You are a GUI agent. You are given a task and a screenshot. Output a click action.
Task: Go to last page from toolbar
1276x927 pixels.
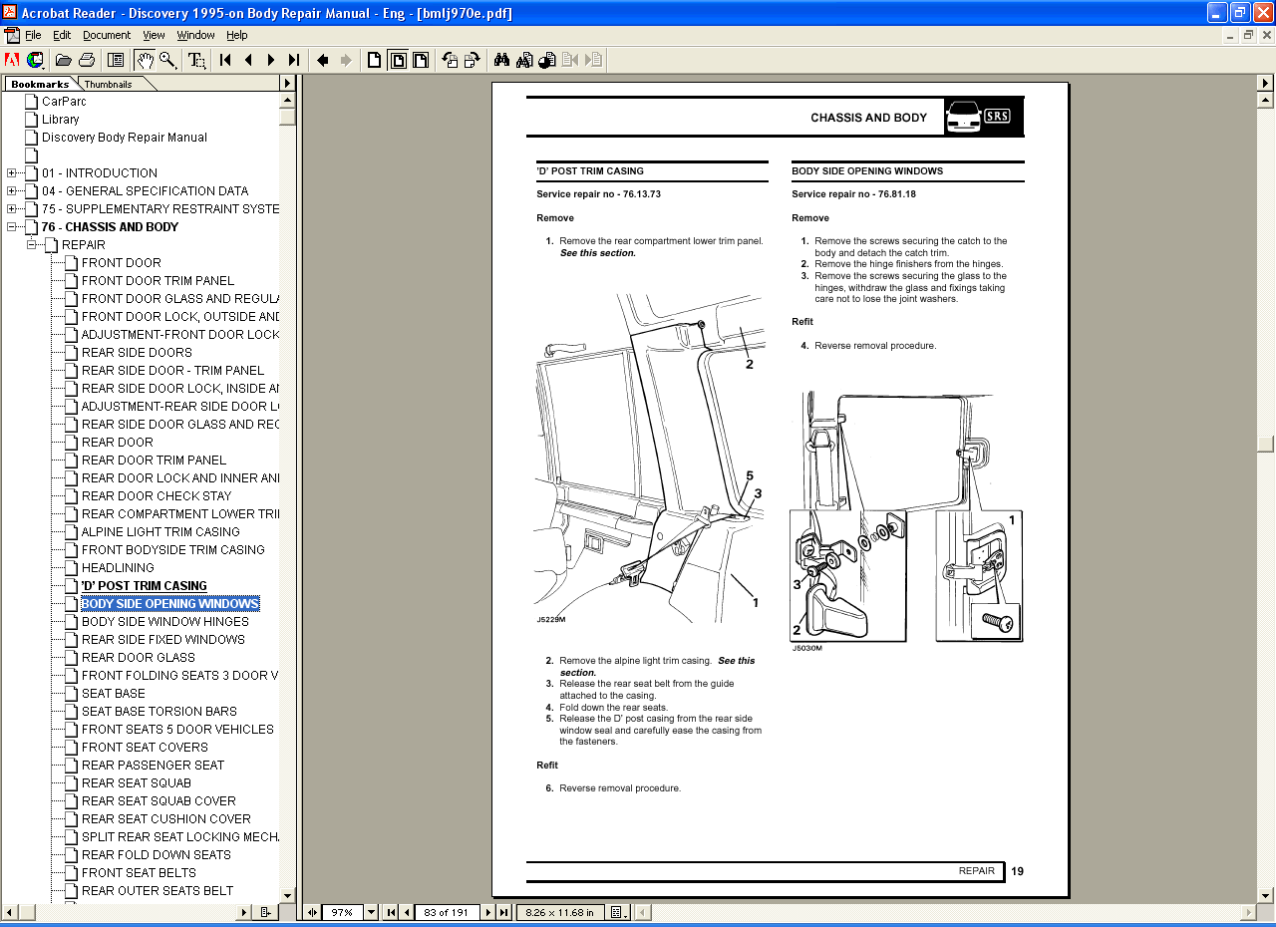(x=293, y=60)
